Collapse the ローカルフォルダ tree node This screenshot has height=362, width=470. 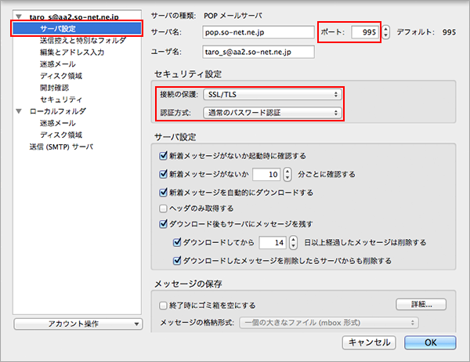(19, 111)
